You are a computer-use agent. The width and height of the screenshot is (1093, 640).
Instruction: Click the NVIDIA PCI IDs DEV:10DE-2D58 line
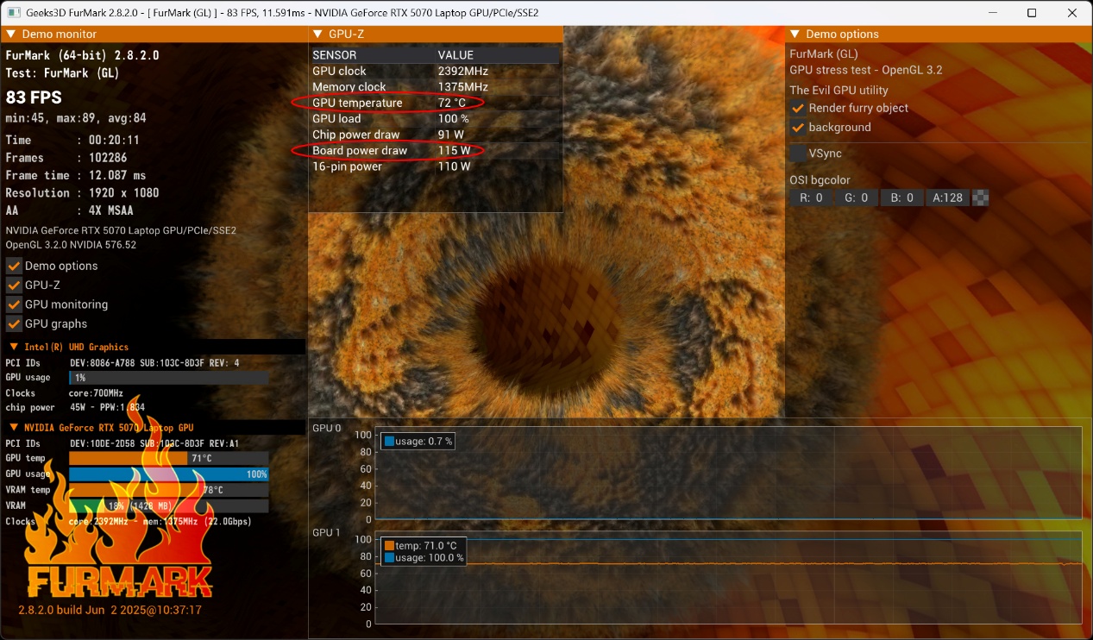pyautogui.click(x=122, y=443)
